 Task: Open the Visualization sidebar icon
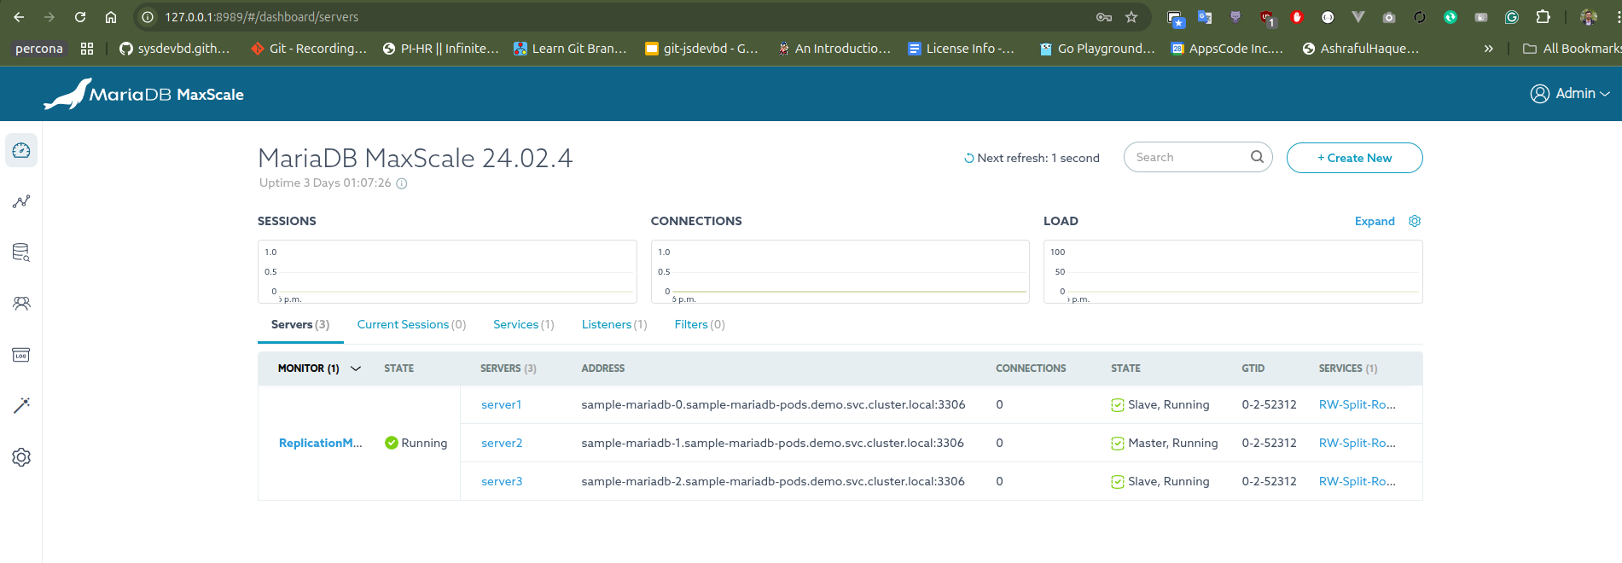[x=21, y=202]
